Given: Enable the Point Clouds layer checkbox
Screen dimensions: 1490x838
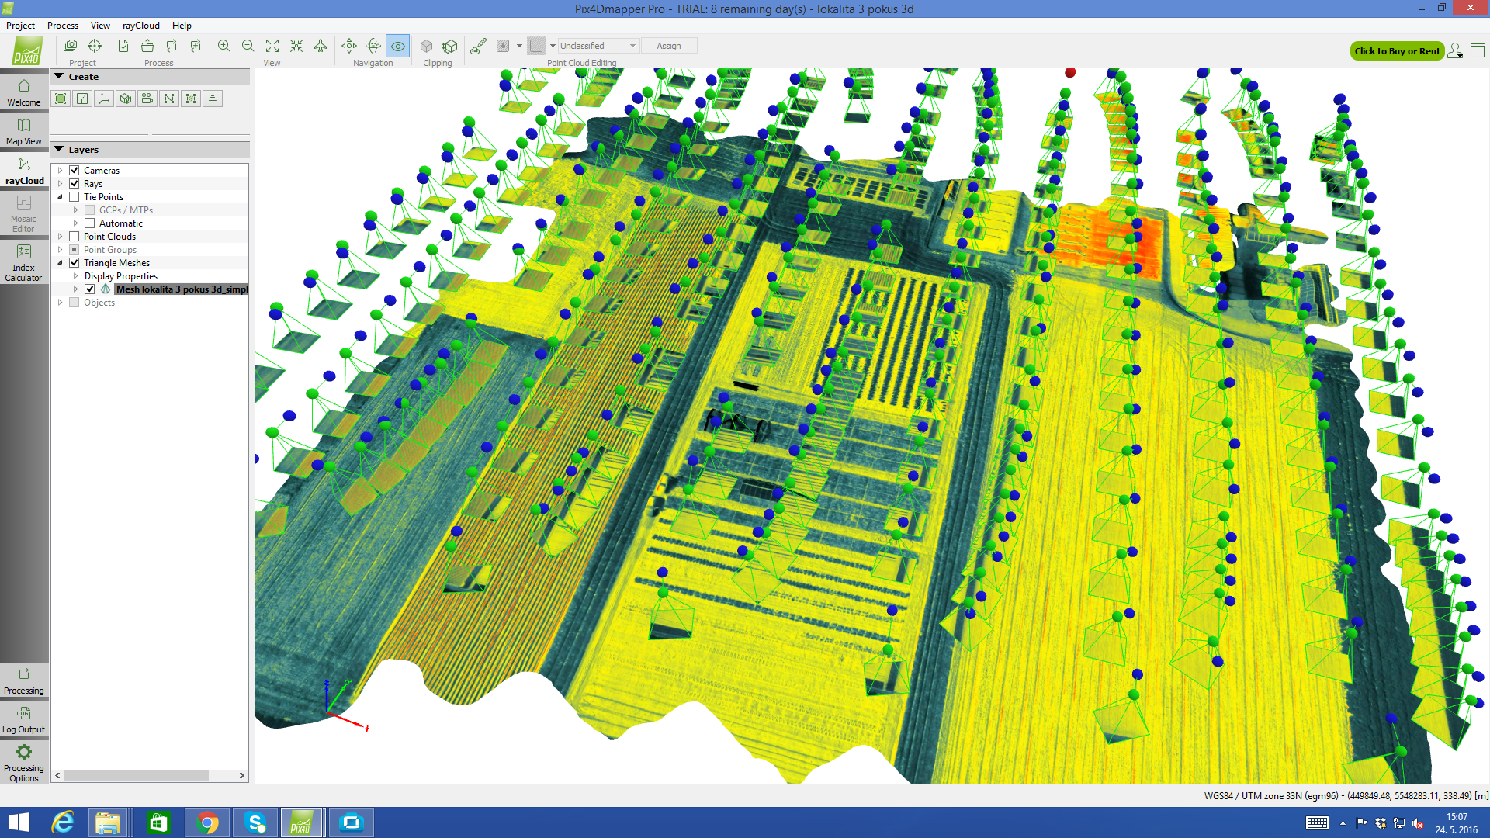Looking at the screenshot, I should pyautogui.click(x=74, y=237).
